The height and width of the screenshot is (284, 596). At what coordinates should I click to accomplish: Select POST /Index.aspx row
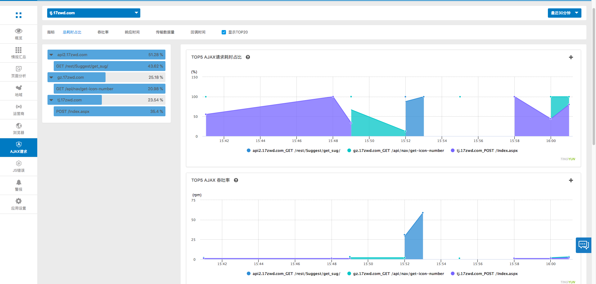point(110,111)
